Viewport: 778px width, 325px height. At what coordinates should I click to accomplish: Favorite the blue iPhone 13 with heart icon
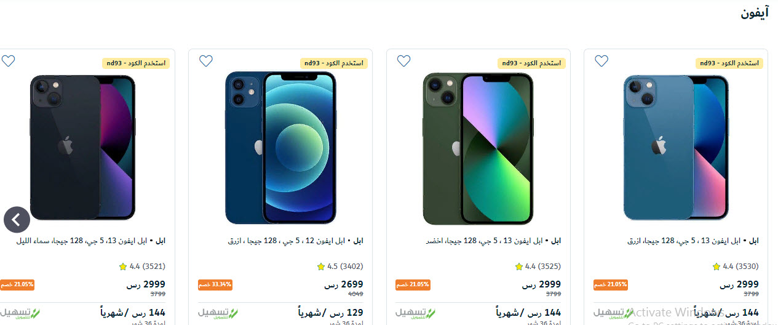click(601, 61)
